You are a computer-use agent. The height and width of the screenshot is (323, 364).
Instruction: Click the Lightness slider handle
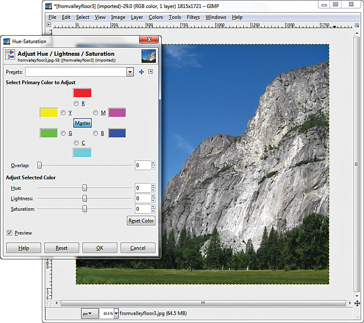pos(84,198)
